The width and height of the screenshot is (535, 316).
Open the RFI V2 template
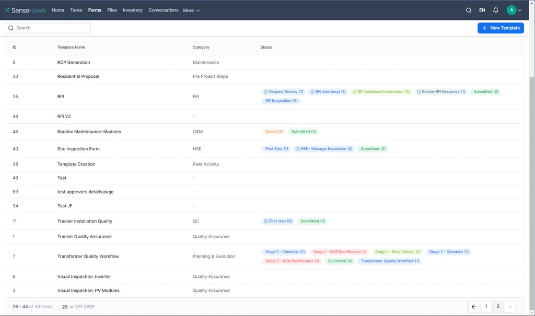tap(64, 116)
